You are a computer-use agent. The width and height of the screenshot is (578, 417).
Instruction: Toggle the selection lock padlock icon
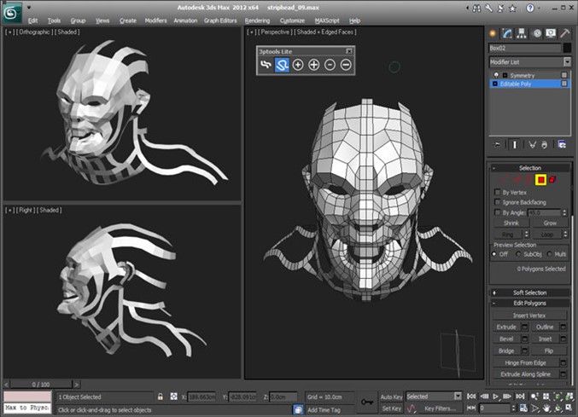[x=160, y=397]
